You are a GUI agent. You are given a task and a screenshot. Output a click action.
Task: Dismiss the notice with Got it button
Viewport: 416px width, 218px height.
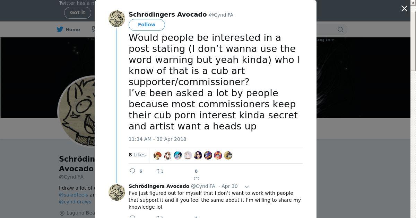[x=78, y=12]
